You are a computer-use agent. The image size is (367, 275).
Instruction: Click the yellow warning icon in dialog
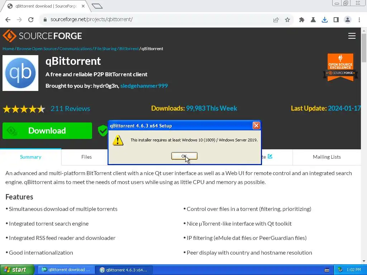pyautogui.click(x=118, y=140)
